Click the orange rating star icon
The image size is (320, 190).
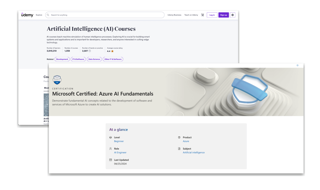click(112, 51)
